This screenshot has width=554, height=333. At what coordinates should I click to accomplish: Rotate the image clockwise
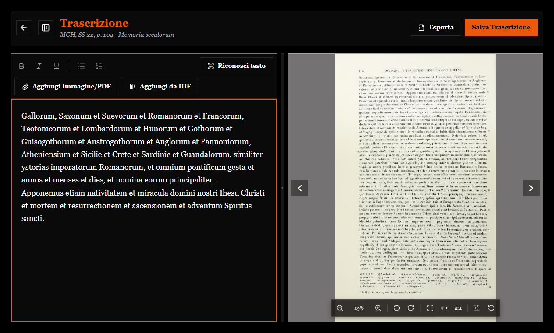[411, 308]
